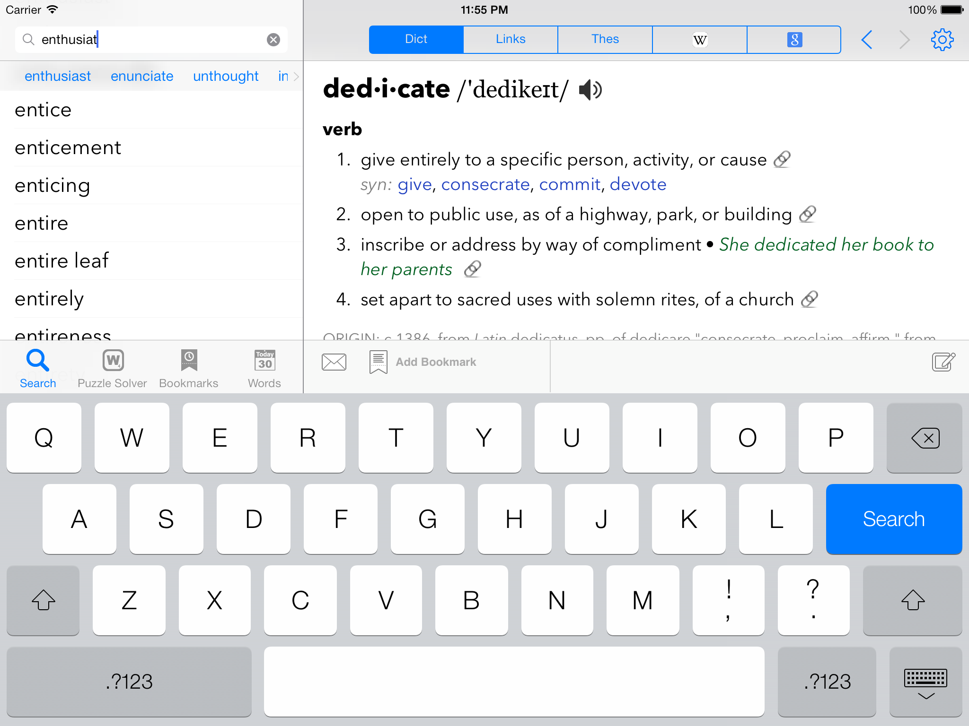
Task: Switch to the Links tab
Action: pos(511,40)
